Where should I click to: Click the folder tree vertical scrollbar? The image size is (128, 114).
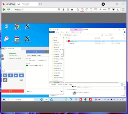[x=63, y=53]
